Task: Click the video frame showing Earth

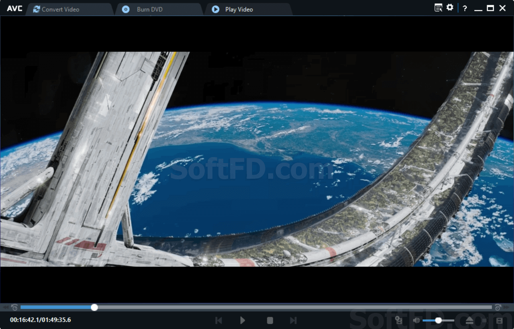Action: (x=257, y=159)
